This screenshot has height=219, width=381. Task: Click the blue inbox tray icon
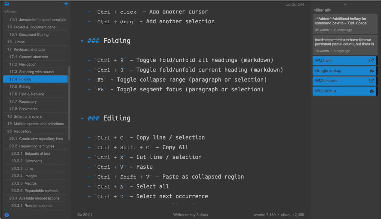click(7, 4)
